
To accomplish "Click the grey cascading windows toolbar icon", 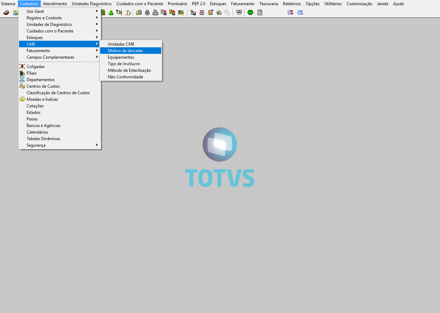I will (x=227, y=12).
